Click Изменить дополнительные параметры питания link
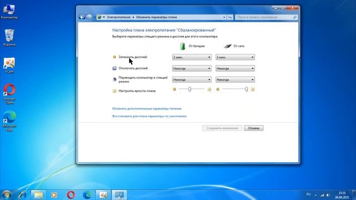 pyautogui.click(x=147, y=109)
